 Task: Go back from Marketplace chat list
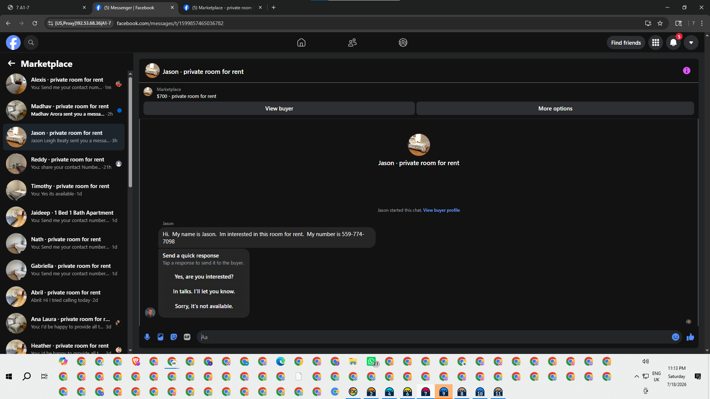point(11,64)
